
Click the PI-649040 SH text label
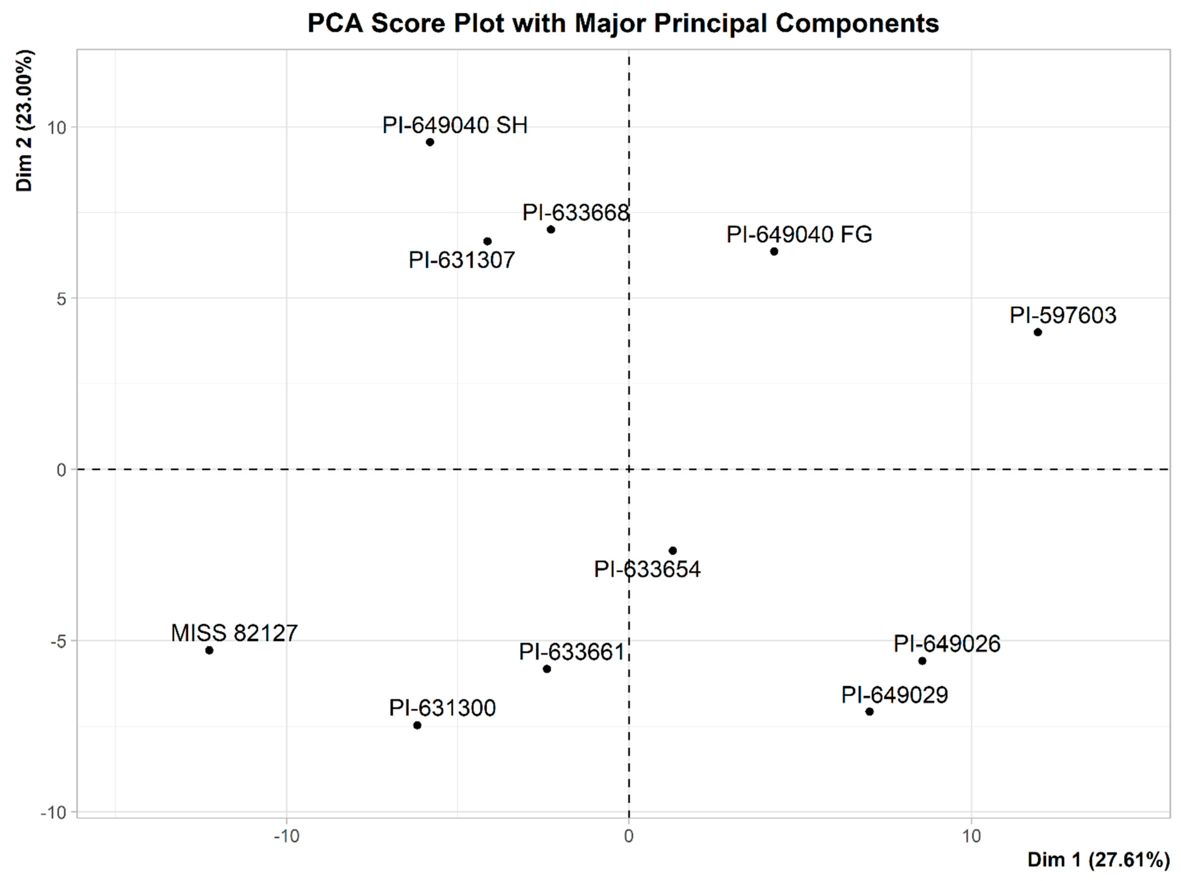pyautogui.click(x=455, y=125)
